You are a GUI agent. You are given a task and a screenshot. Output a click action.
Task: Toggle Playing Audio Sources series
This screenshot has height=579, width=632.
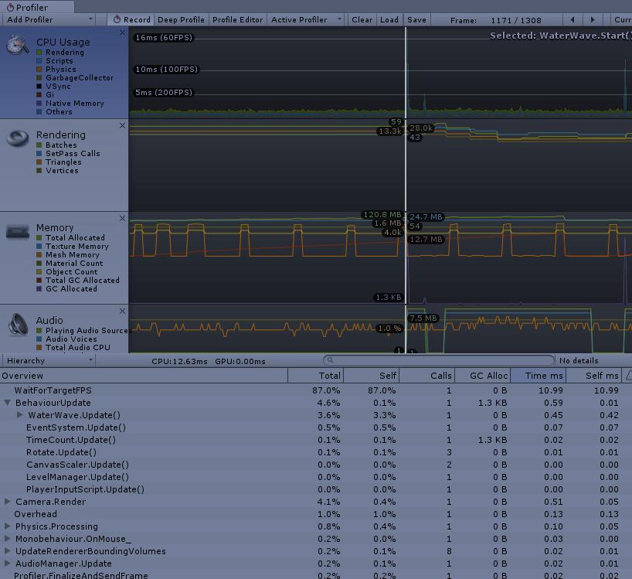click(39, 331)
